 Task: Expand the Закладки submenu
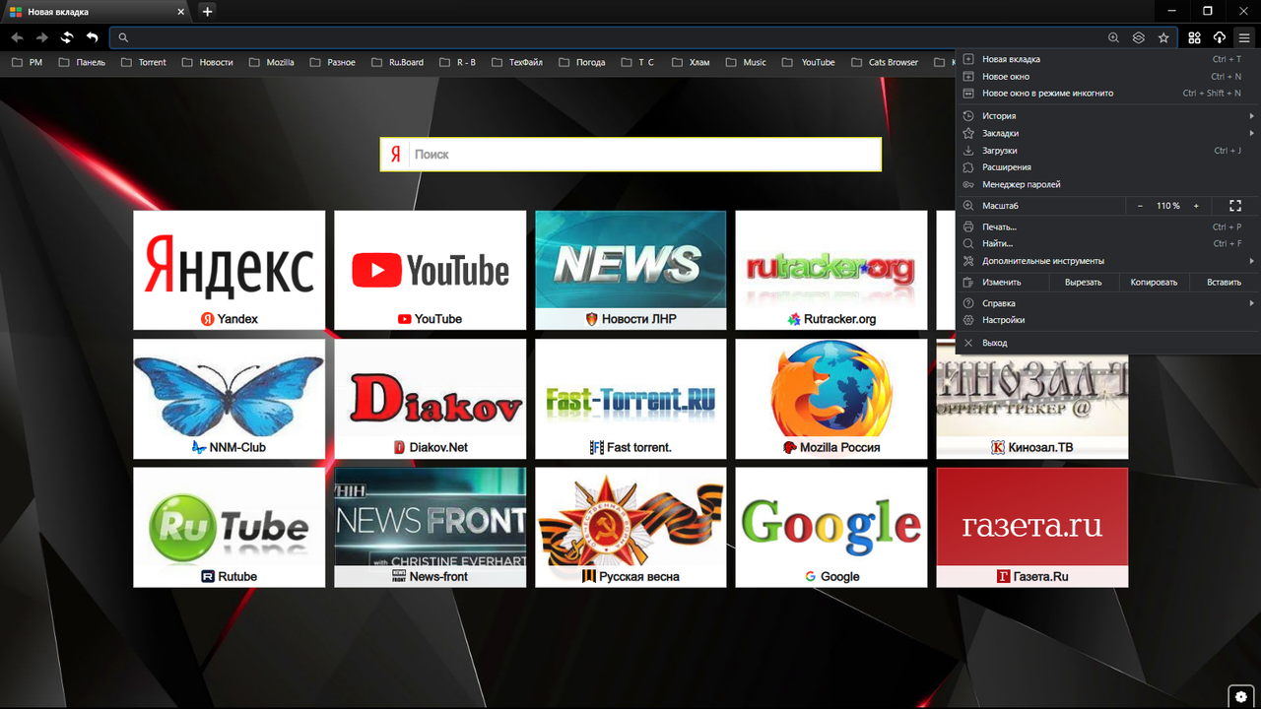point(1108,133)
